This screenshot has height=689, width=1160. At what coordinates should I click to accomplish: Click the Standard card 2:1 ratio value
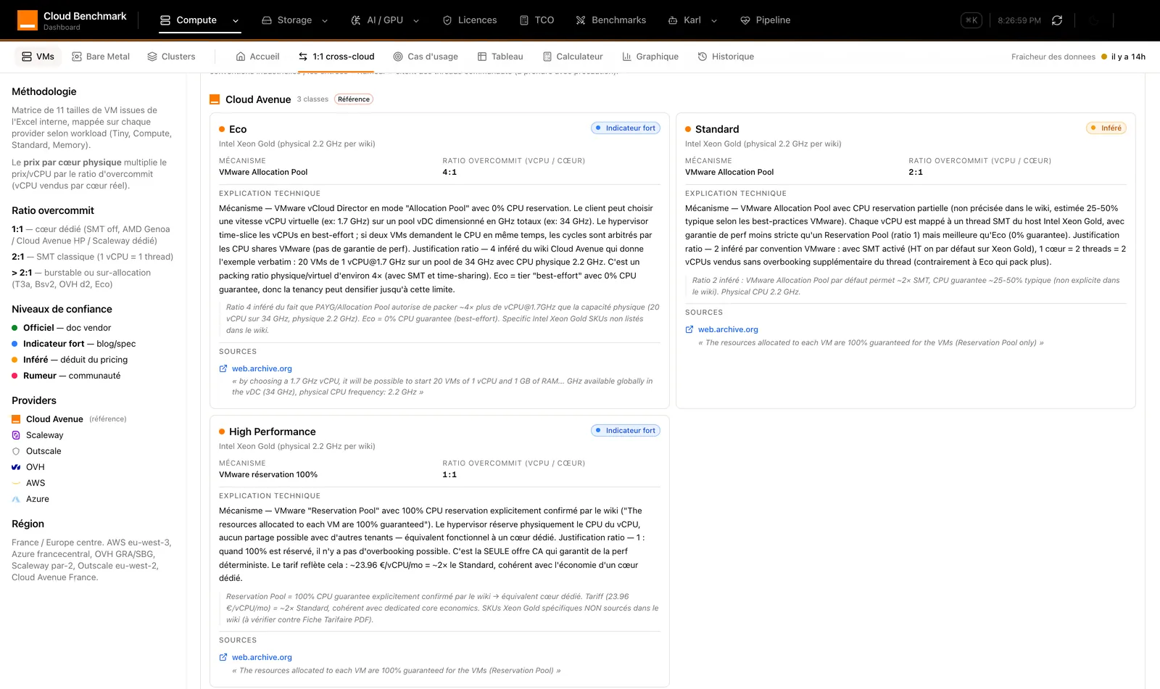coord(916,173)
